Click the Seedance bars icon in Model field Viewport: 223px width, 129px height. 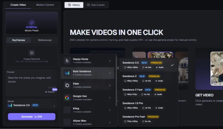(x=10, y=105)
